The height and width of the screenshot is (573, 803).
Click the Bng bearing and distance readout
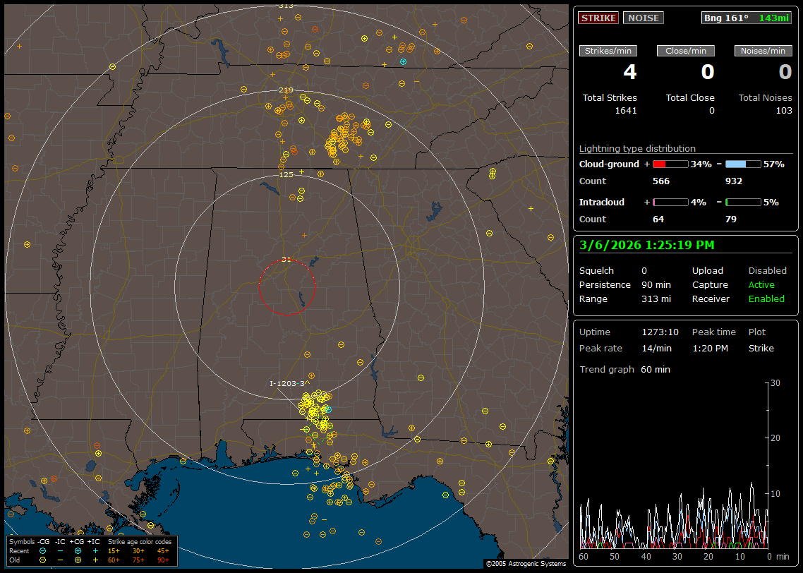746,18
